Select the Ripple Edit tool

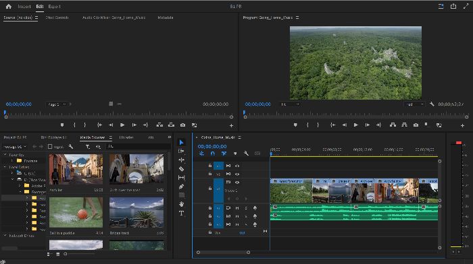click(181, 160)
